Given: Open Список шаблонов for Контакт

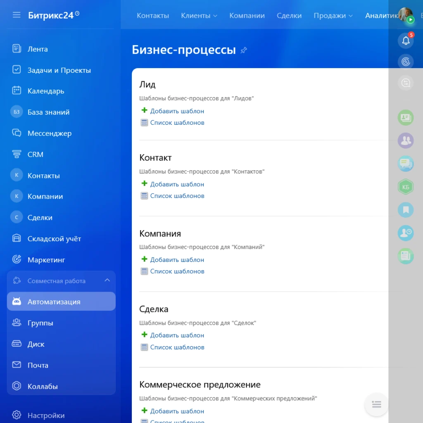Looking at the screenshot, I should click(x=178, y=195).
